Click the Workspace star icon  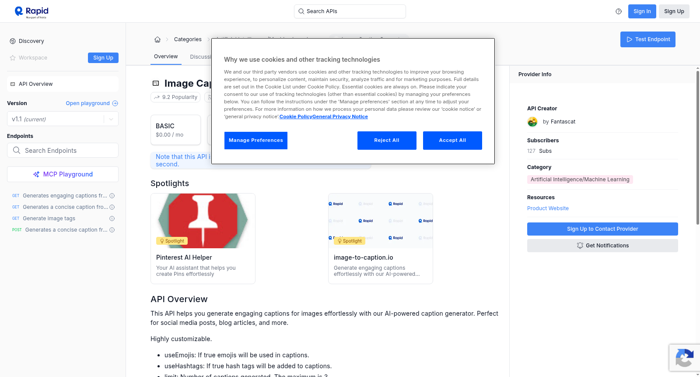(x=13, y=58)
